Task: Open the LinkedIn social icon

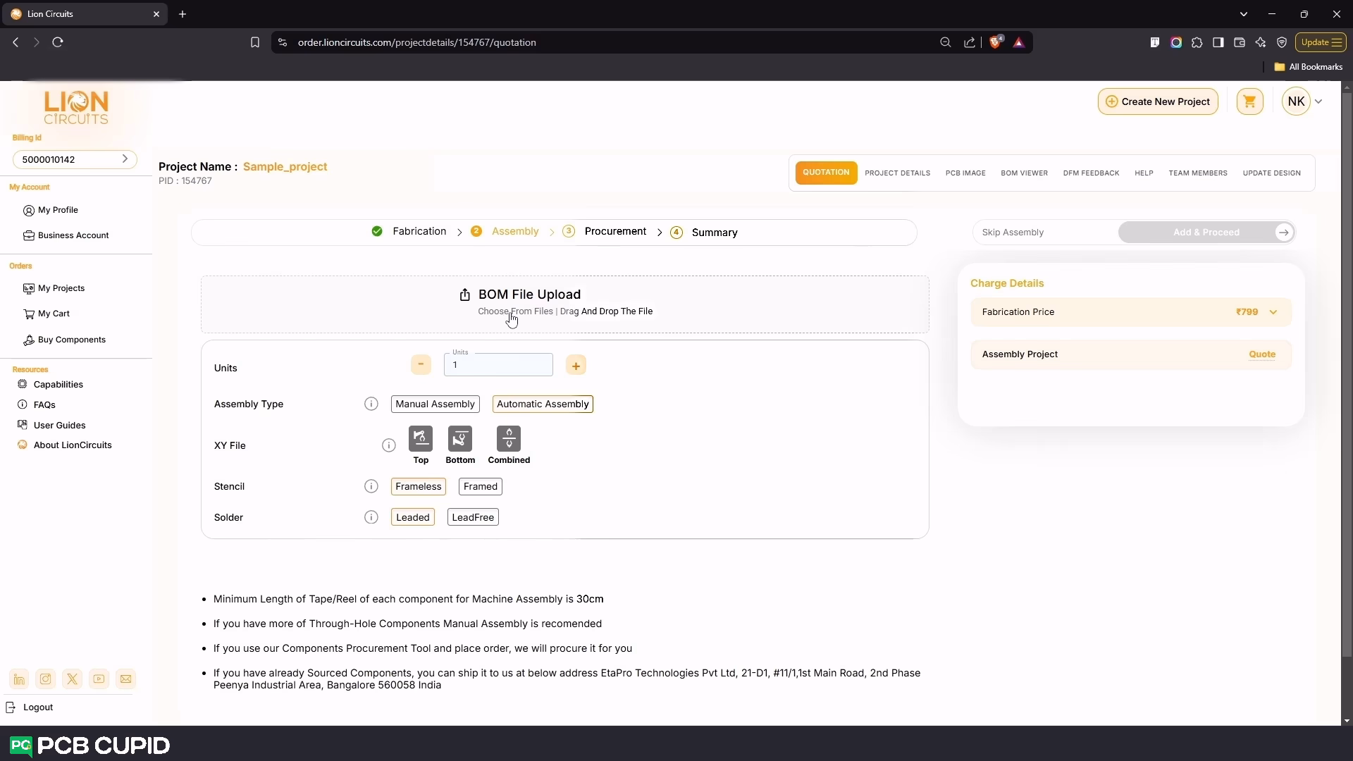Action: point(19,679)
